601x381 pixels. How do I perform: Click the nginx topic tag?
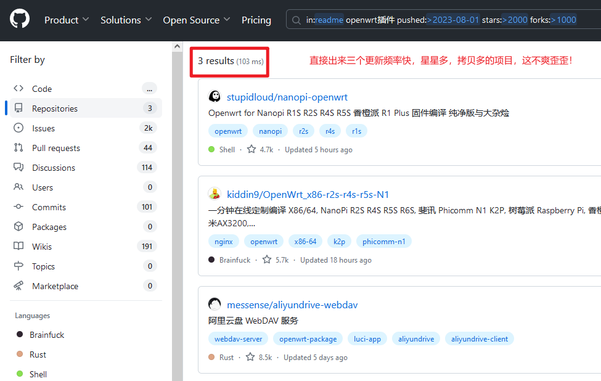(x=224, y=242)
